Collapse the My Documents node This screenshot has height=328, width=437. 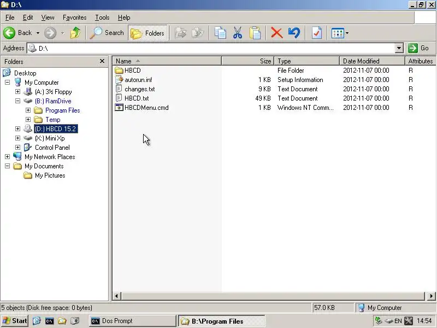(7, 166)
